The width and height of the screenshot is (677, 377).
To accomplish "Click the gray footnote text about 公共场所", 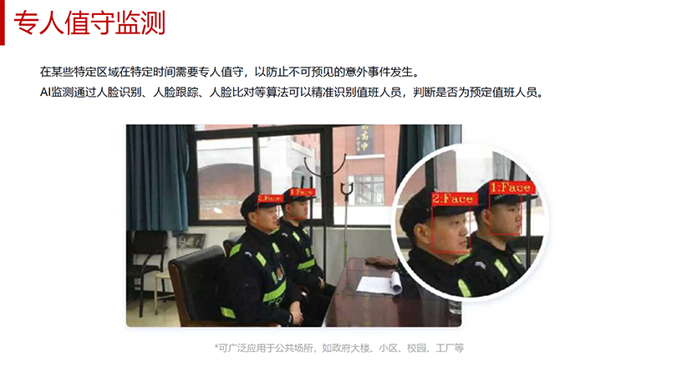I will pyautogui.click(x=339, y=348).
